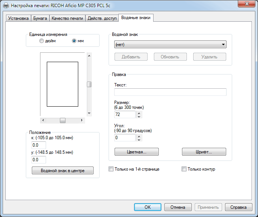258x217 pixels.
Task: Decrease Угол with the down arrow
Action: (139, 140)
